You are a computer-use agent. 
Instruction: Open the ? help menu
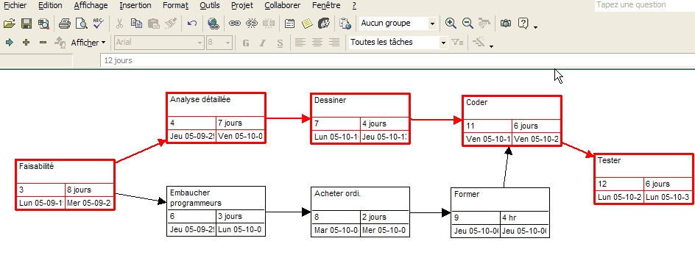pos(354,6)
